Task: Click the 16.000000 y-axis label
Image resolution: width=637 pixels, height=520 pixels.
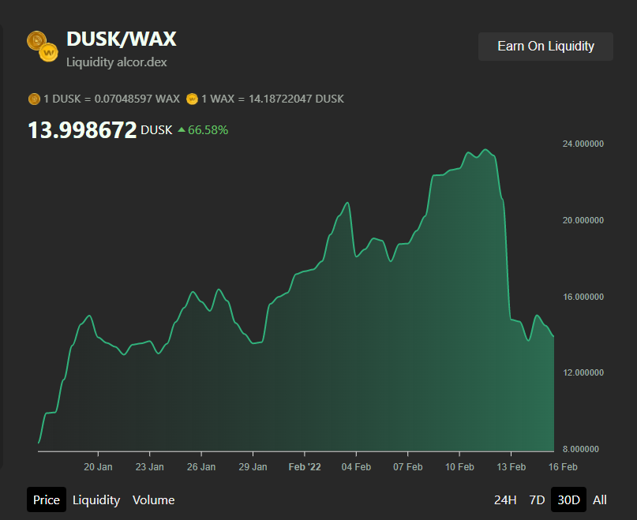Action: [x=583, y=297]
